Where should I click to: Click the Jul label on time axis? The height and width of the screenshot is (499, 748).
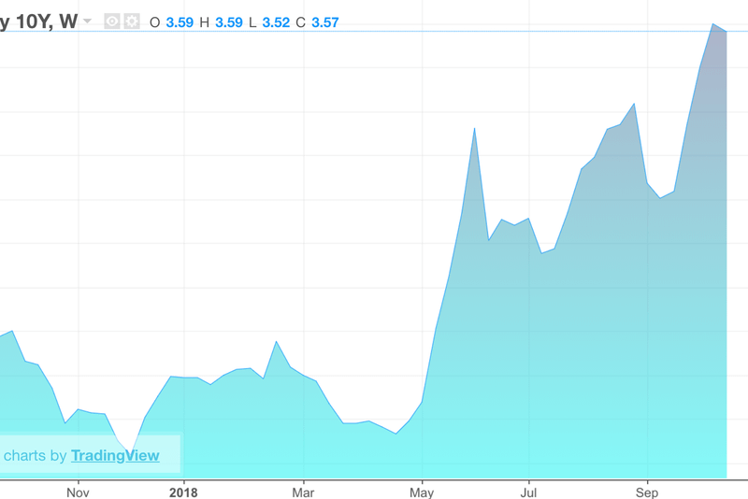point(528,490)
